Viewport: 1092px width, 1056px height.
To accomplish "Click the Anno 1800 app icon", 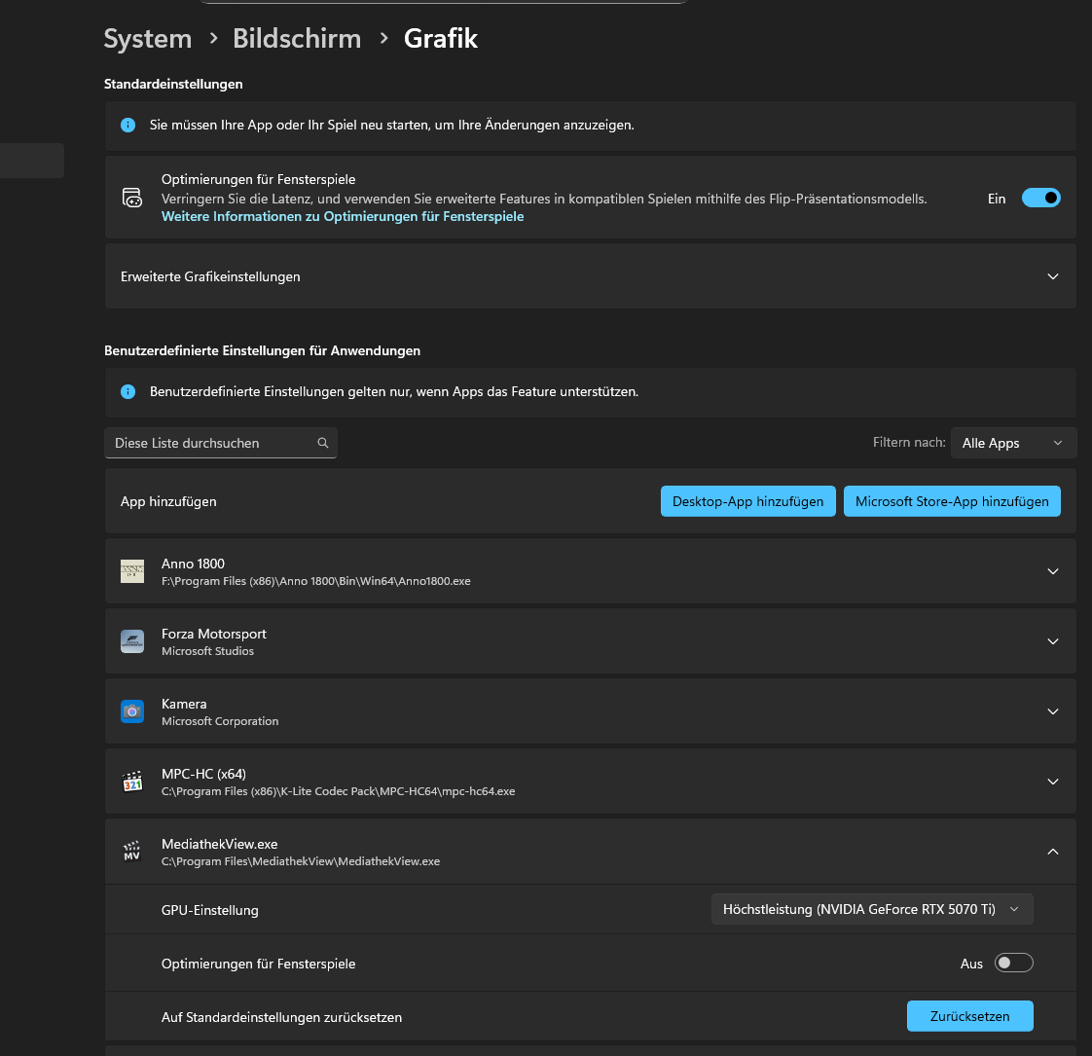I will 132,571.
